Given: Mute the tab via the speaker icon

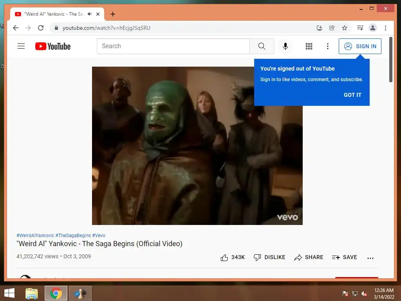Looking at the screenshot, I should tap(90, 14).
